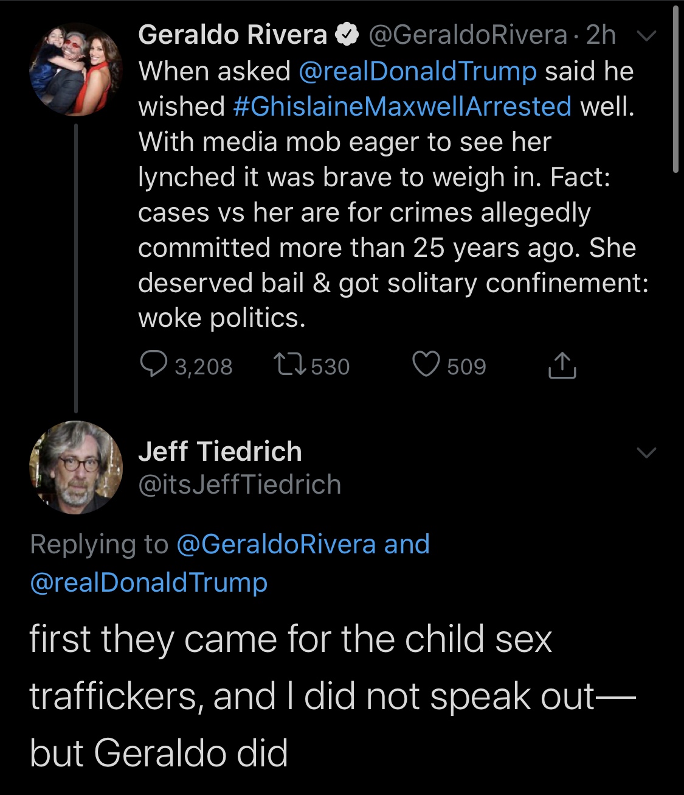Tap the retweet arrows icon
Image resolution: width=684 pixels, height=795 pixels.
click(291, 365)
